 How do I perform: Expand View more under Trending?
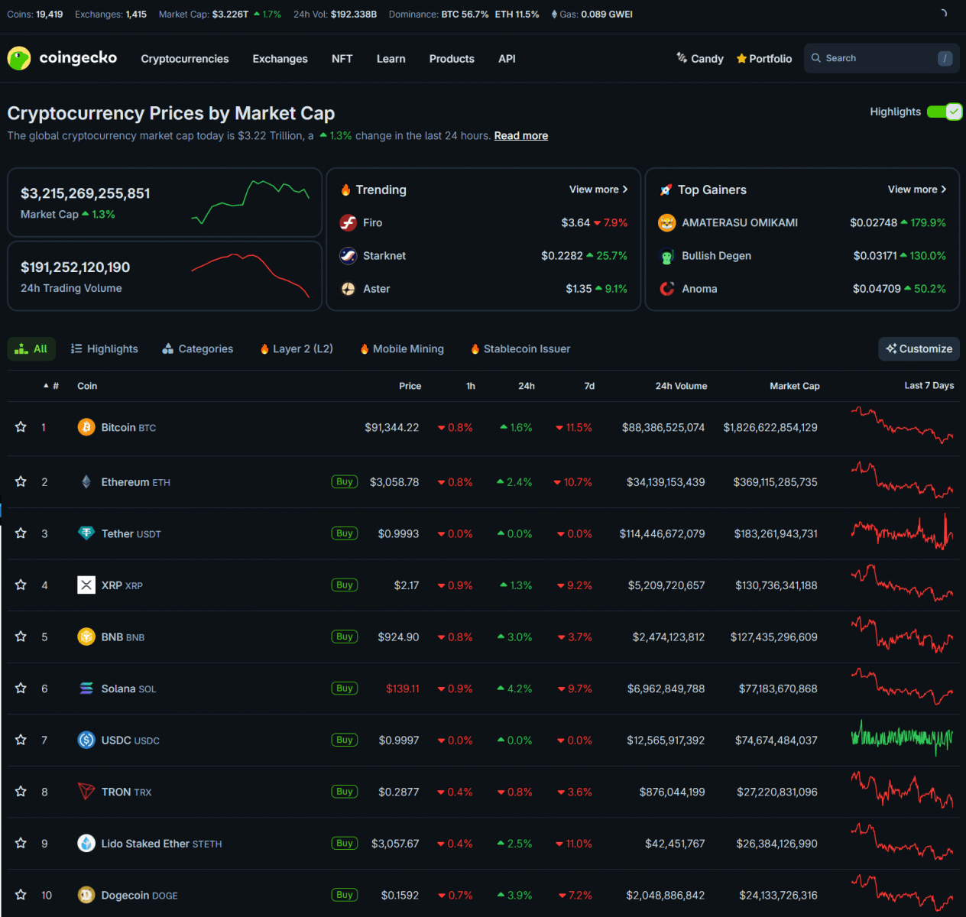tap(598, 189)
